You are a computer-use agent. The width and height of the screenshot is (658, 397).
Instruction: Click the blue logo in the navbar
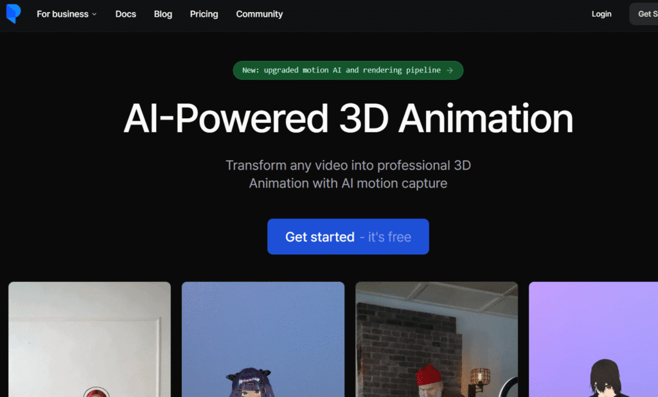tap(13, 13)
